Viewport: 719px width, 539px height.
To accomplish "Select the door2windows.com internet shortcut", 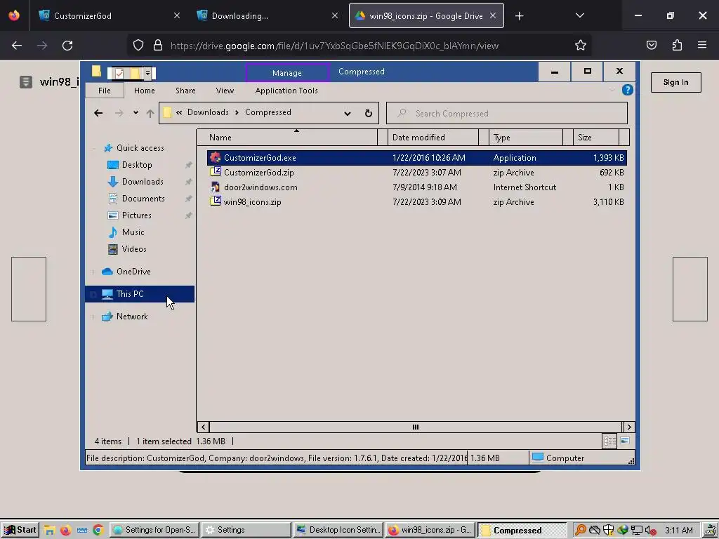I will click(x=416, y=187).
